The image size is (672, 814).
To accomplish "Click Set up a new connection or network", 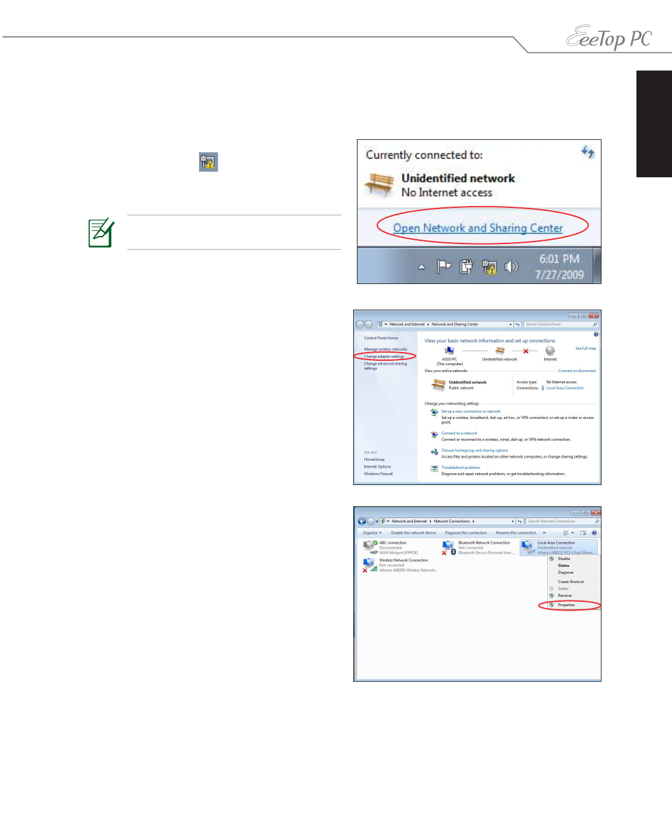I will (x=471, y=411).
